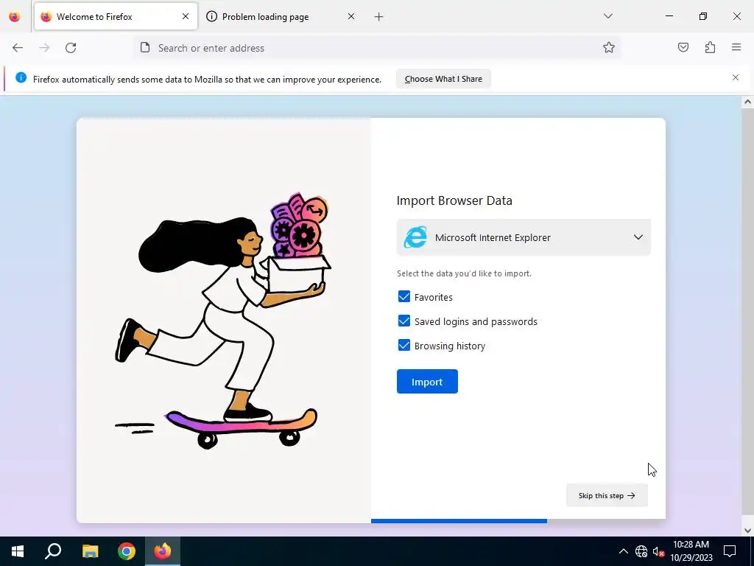Open the Windows notification center
This screenshot has height=566, width=754.
point(730,551)
